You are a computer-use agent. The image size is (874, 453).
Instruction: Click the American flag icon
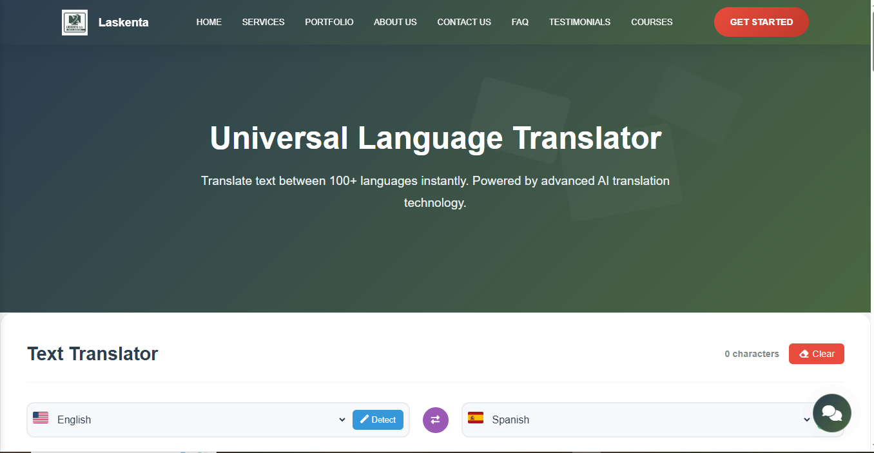[40, 418]
